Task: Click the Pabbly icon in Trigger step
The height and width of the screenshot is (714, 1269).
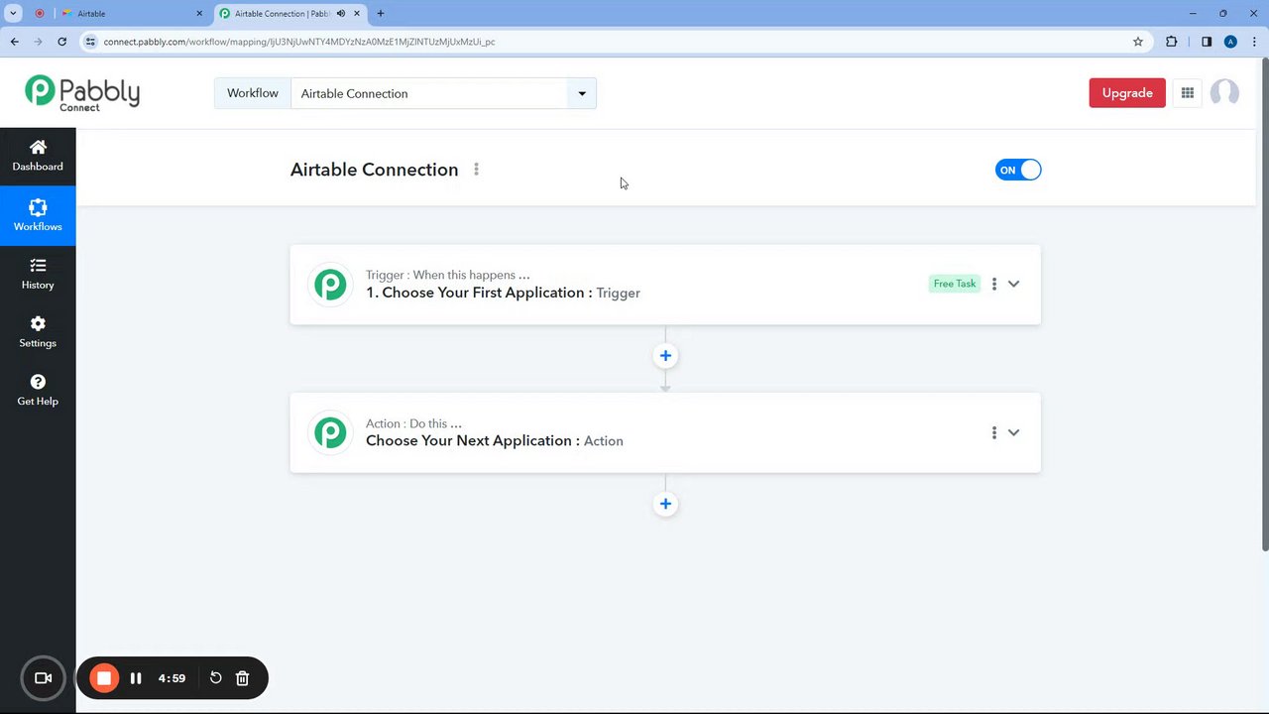Action: coord(330,285)
